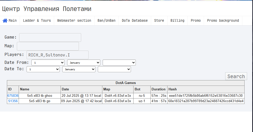
Task: Click the DotA Games table title
Action: (x=126, y=83)
